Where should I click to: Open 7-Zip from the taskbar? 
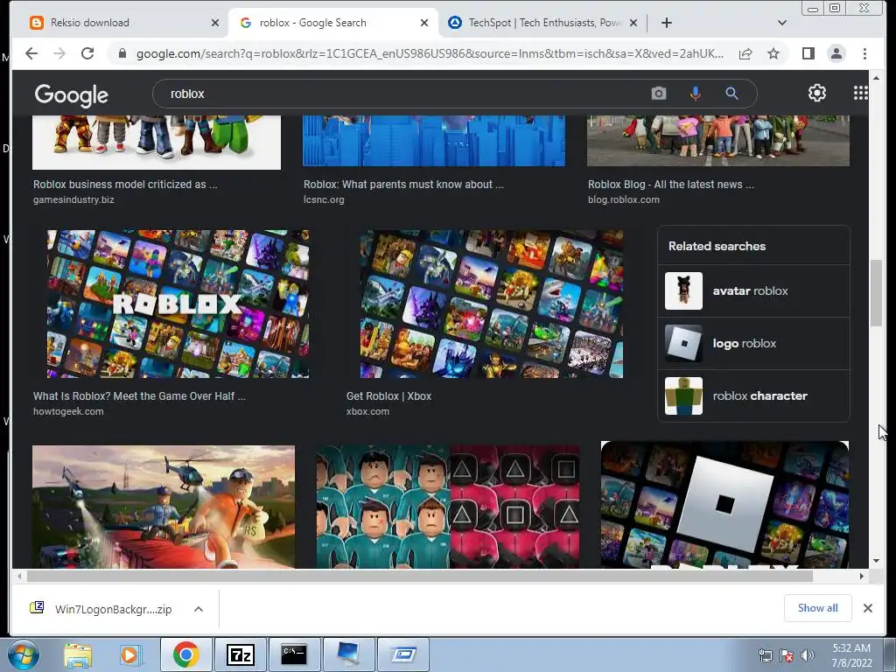[x=240, y=654]
